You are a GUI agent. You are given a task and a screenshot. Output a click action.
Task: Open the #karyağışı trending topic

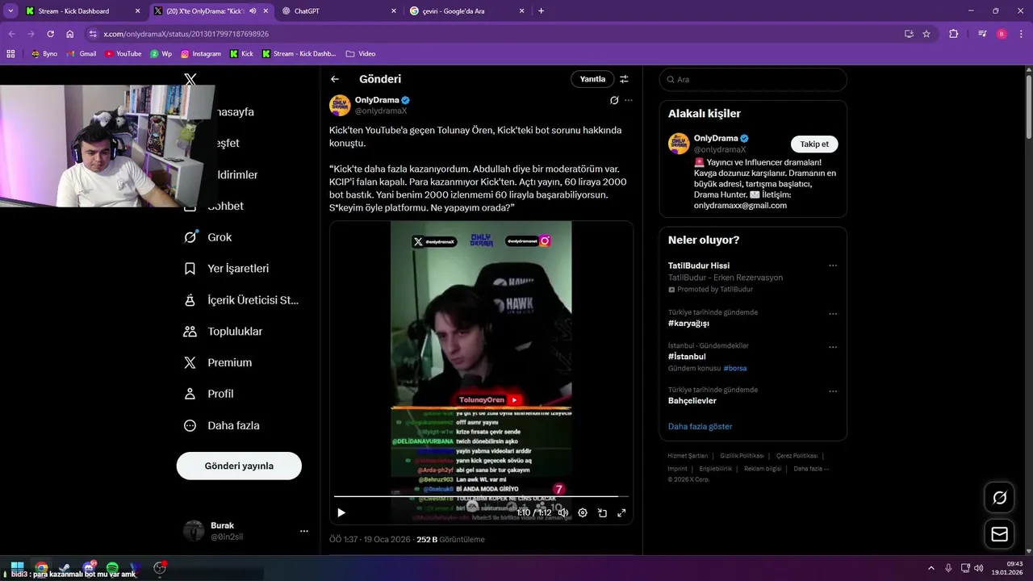688,323
